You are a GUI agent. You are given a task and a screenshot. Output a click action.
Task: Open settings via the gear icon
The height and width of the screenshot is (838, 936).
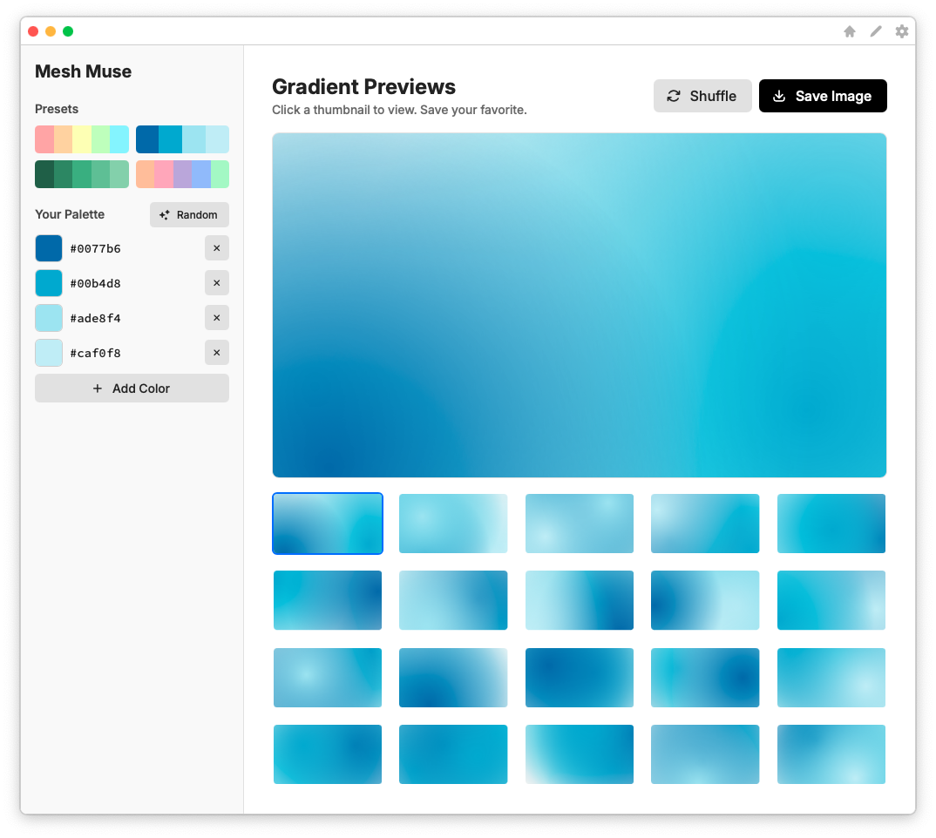(x=902, y=31)
